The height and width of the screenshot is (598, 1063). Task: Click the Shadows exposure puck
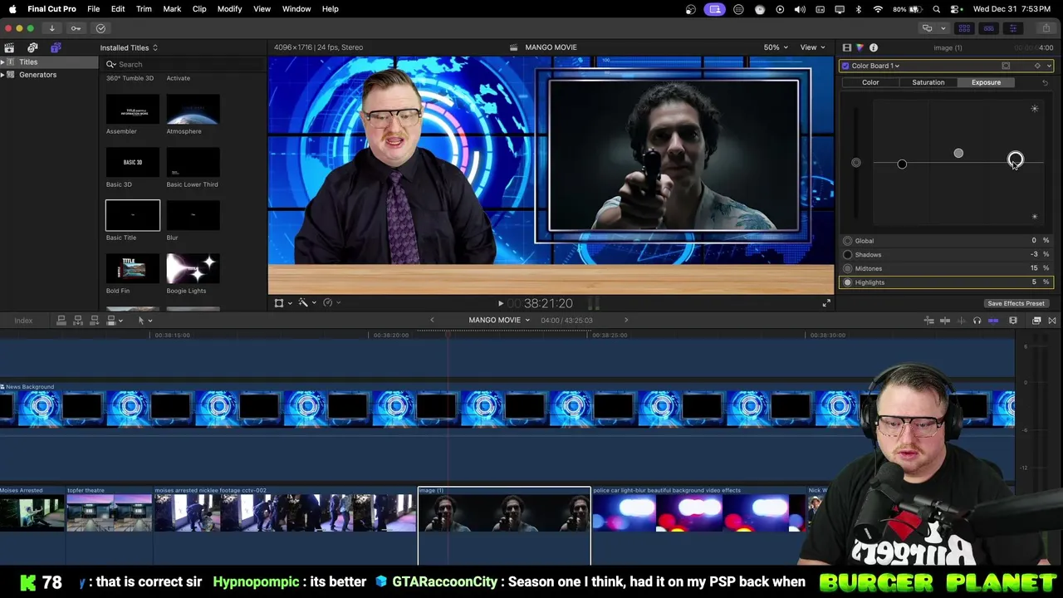(x=902, y=164)
